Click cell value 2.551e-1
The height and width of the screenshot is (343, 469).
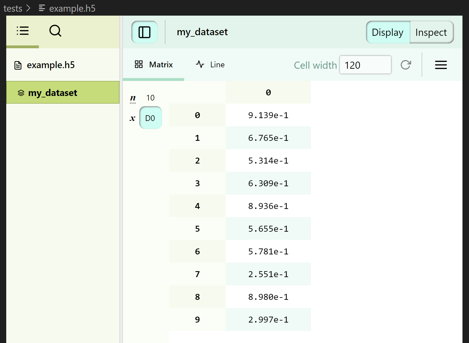pyautogui.click(x=268, y=274)
